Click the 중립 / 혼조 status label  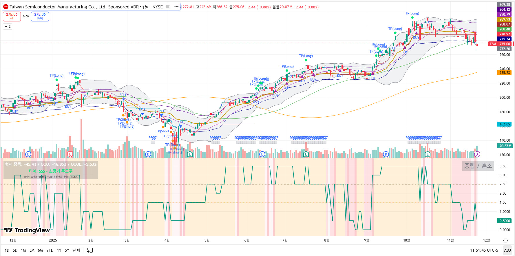478,166
